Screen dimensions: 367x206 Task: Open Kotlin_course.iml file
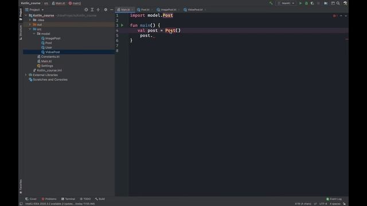point(48,70)
